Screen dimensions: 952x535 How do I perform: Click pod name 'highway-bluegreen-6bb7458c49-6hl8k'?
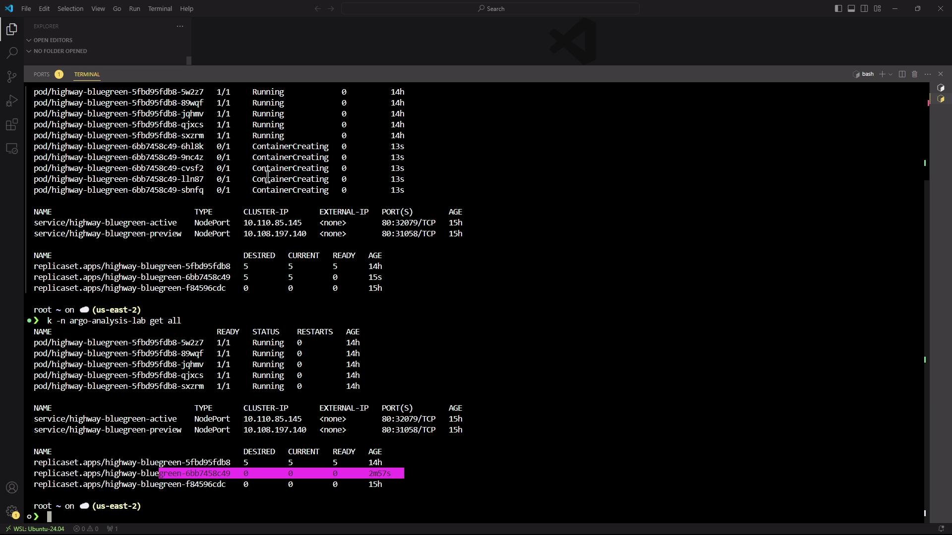(x=119, y=147)
